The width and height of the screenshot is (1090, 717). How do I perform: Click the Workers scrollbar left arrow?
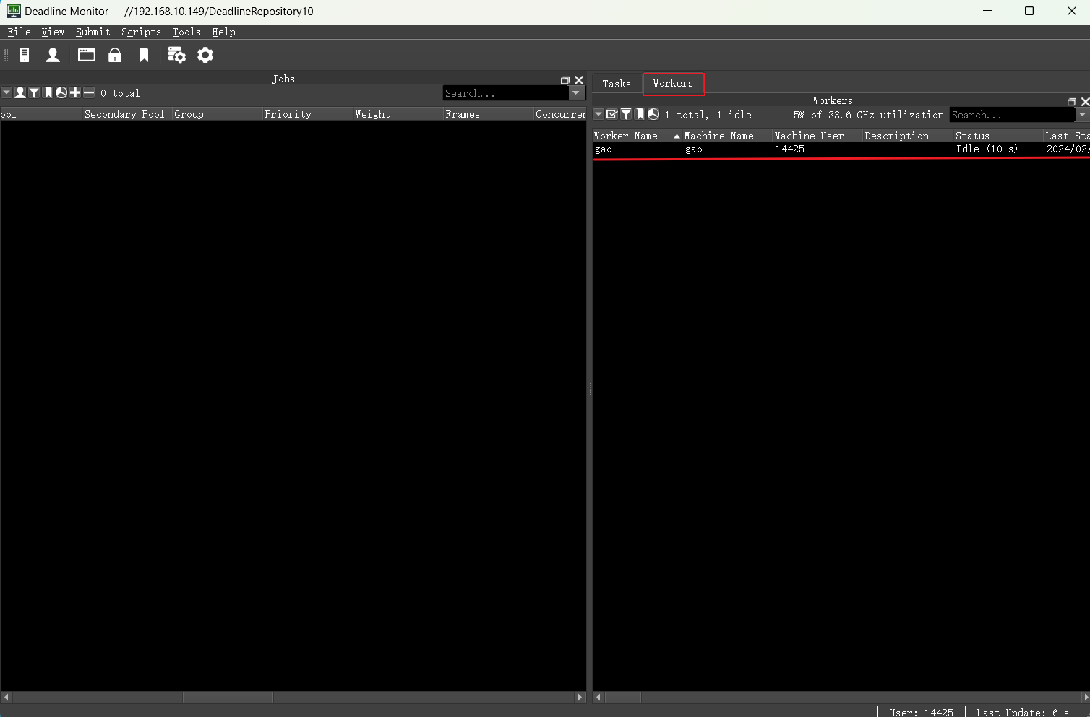tap(598, 698)
